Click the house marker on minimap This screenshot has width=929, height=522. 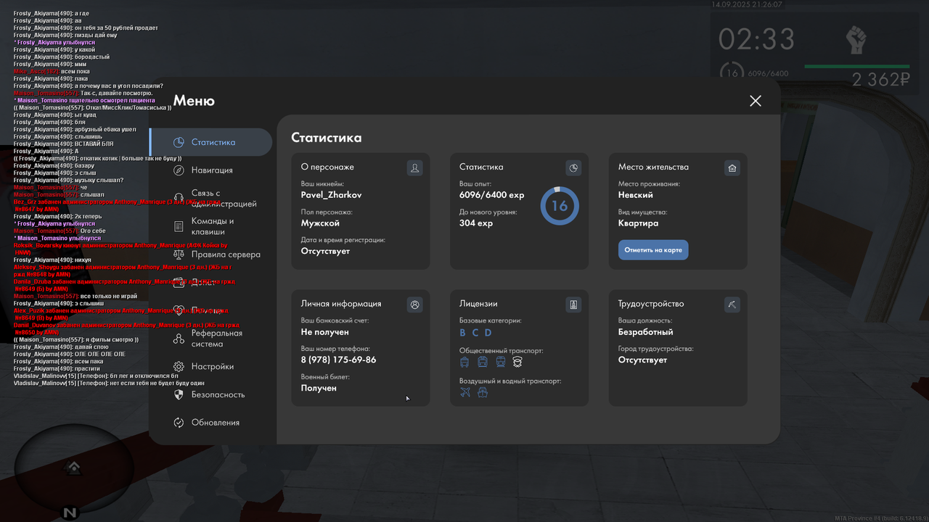point(73,467)
